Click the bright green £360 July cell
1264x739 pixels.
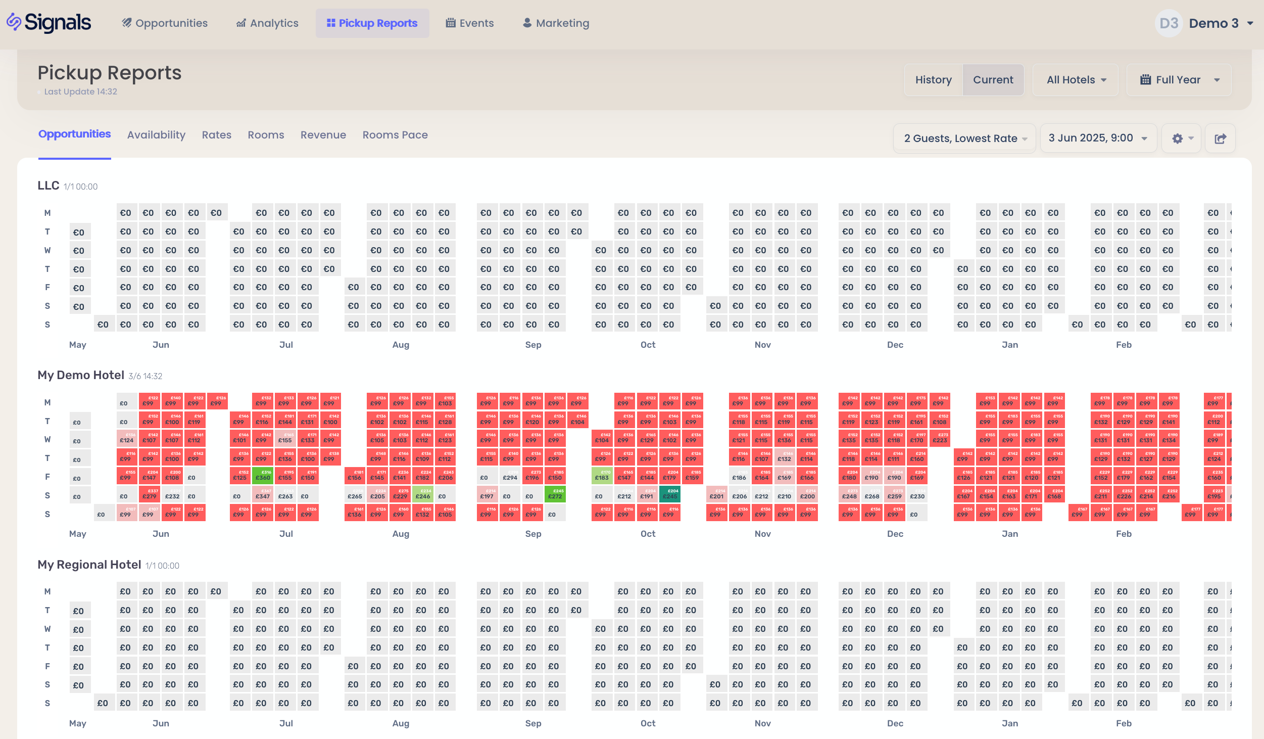pyautogui.click(x=263, y=476)
